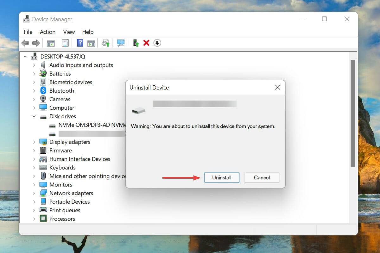
Task: Click the red X uninstall toolbar icon
Action: [146, 43]
